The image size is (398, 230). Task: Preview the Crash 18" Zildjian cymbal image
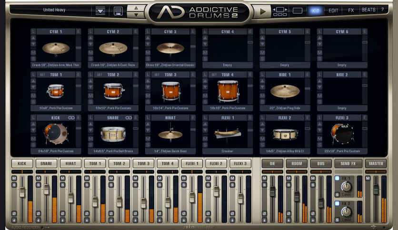pos(56,48)
